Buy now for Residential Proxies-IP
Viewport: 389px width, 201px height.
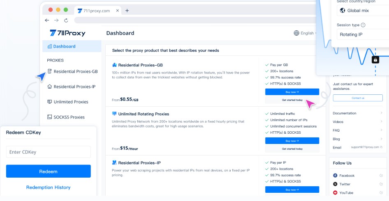(x=292, y=190)
